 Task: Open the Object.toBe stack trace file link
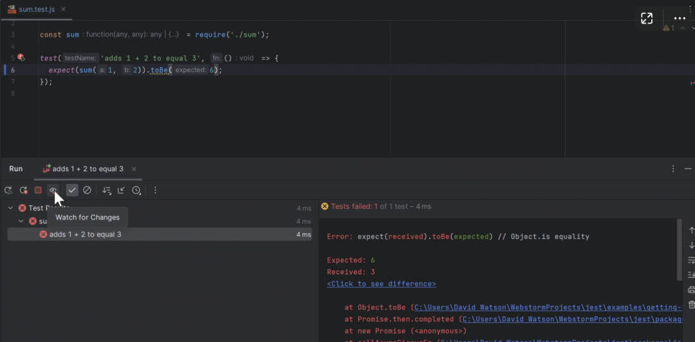click(548, 307)
